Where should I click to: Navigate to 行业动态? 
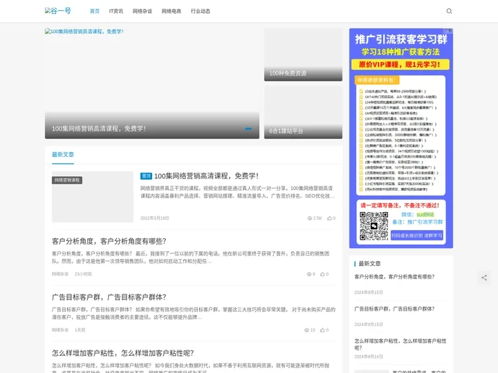coord(201,11)
